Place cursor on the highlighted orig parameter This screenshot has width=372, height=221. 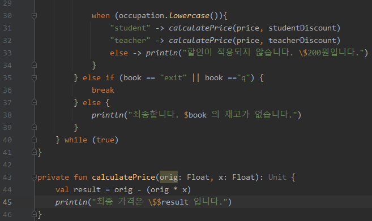(x=169, y=177)
